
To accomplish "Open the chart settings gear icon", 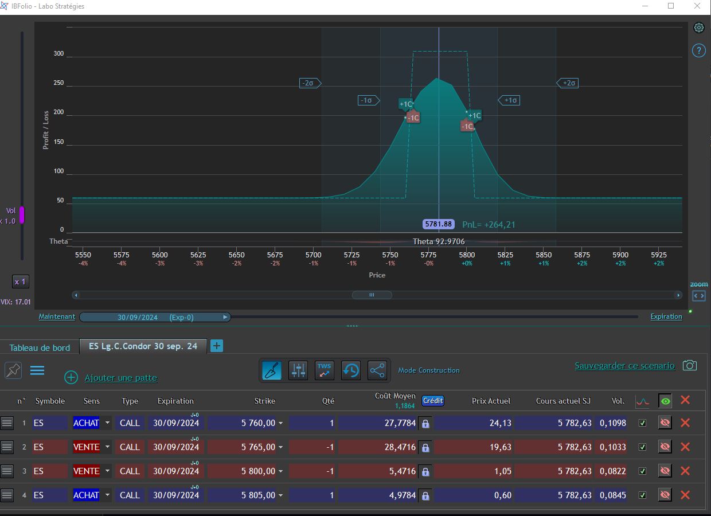I will tap(698, 28).
